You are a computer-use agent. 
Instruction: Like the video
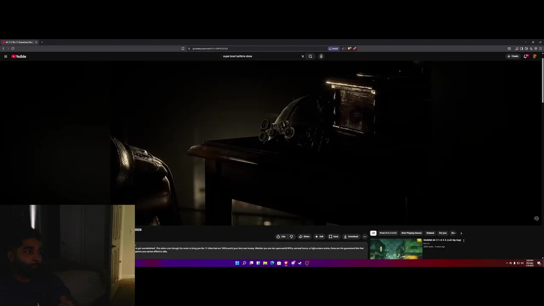(x=281, y=236)
